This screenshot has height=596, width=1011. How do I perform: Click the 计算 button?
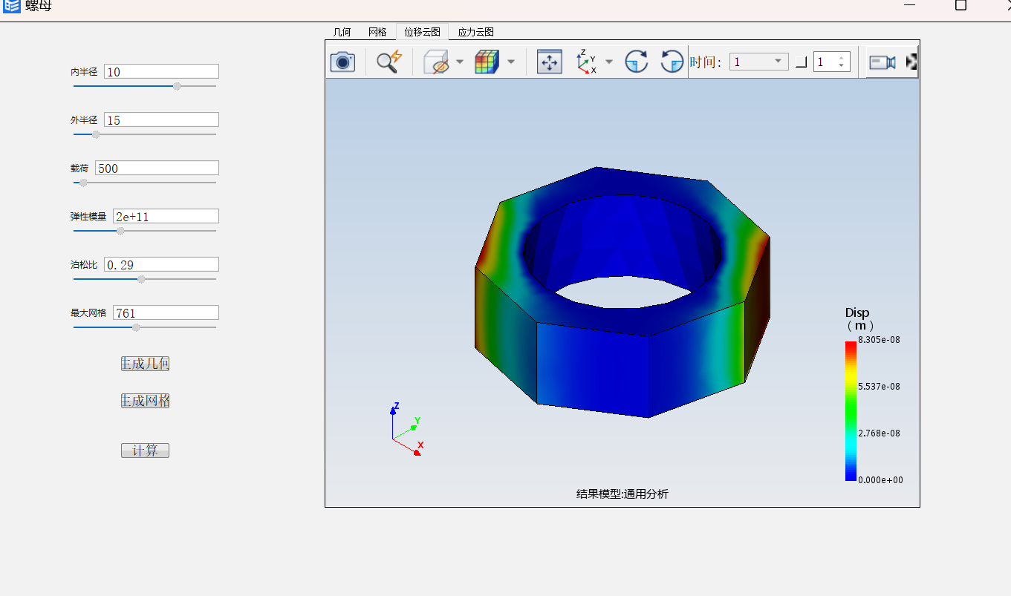point(145,451)
